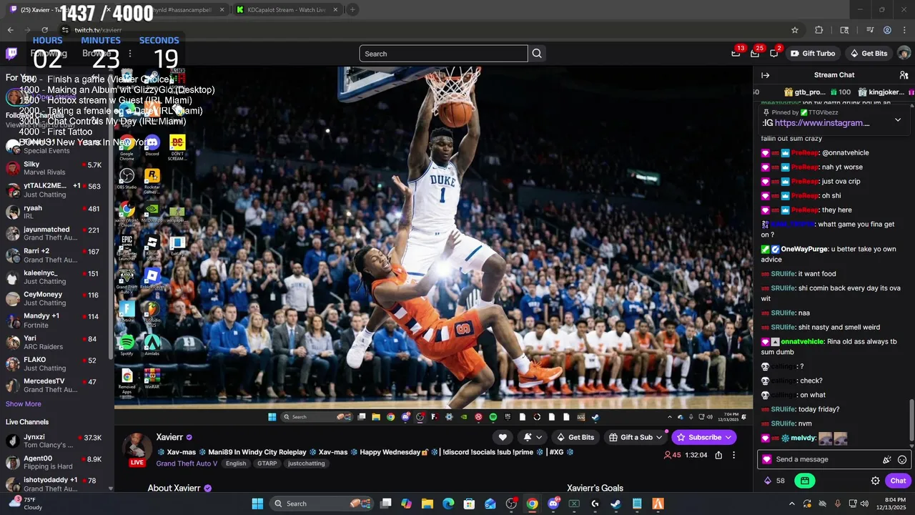The image size is (915, 515).
Task: Open the green channel points rewards button
Action: (x=805, y=481)
